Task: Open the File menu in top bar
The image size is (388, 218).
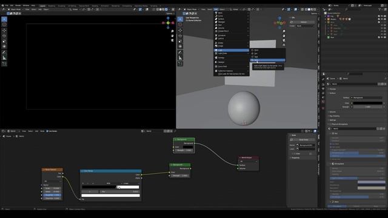Action: [x=7, y=5]
